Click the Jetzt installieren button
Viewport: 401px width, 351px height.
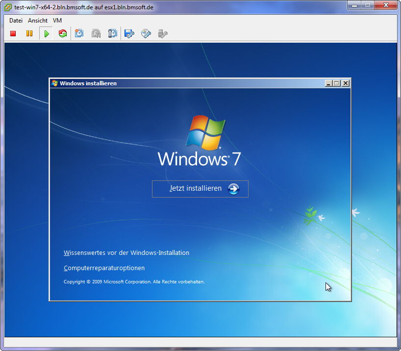[200, 189]
